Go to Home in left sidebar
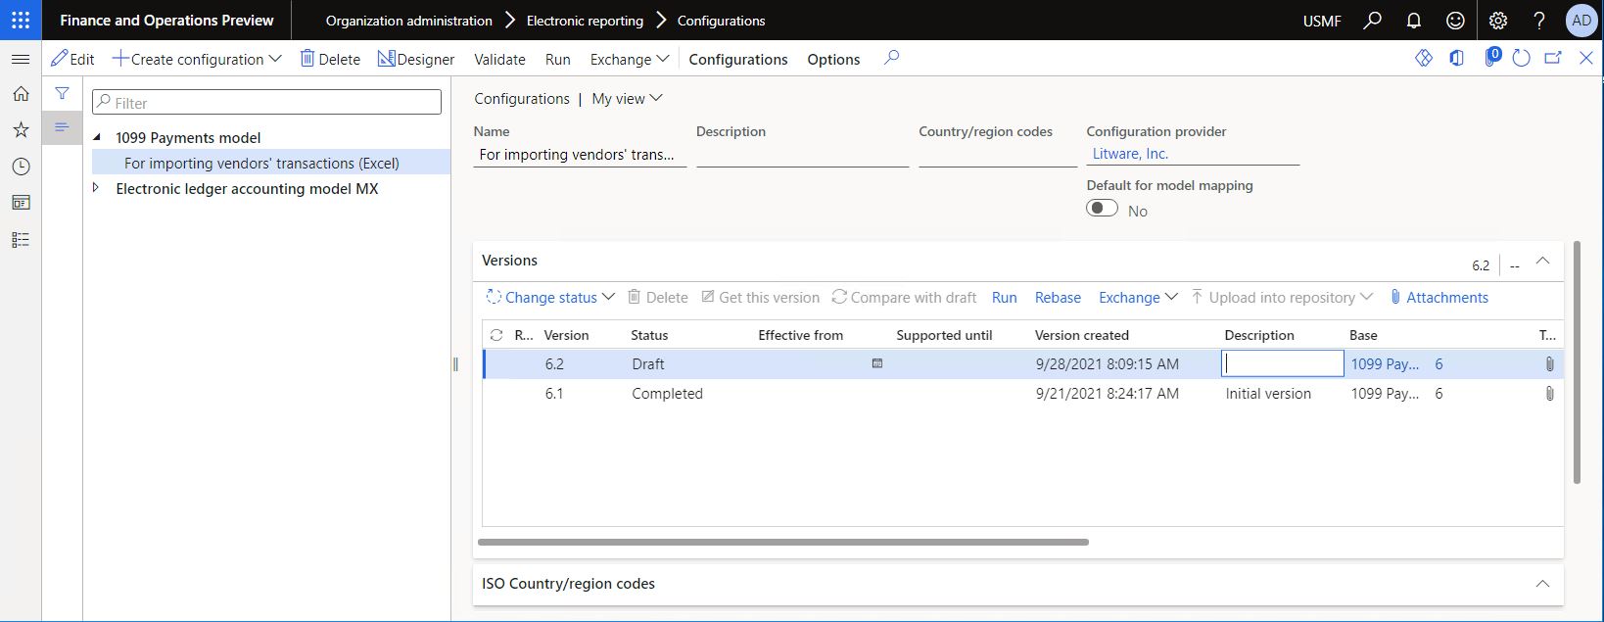1604x622 pixels. 21,94
